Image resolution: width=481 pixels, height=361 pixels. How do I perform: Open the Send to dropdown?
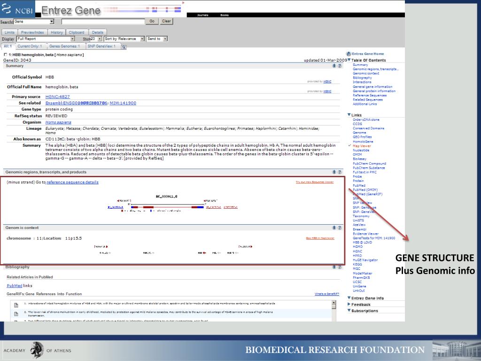click(157, 39)
